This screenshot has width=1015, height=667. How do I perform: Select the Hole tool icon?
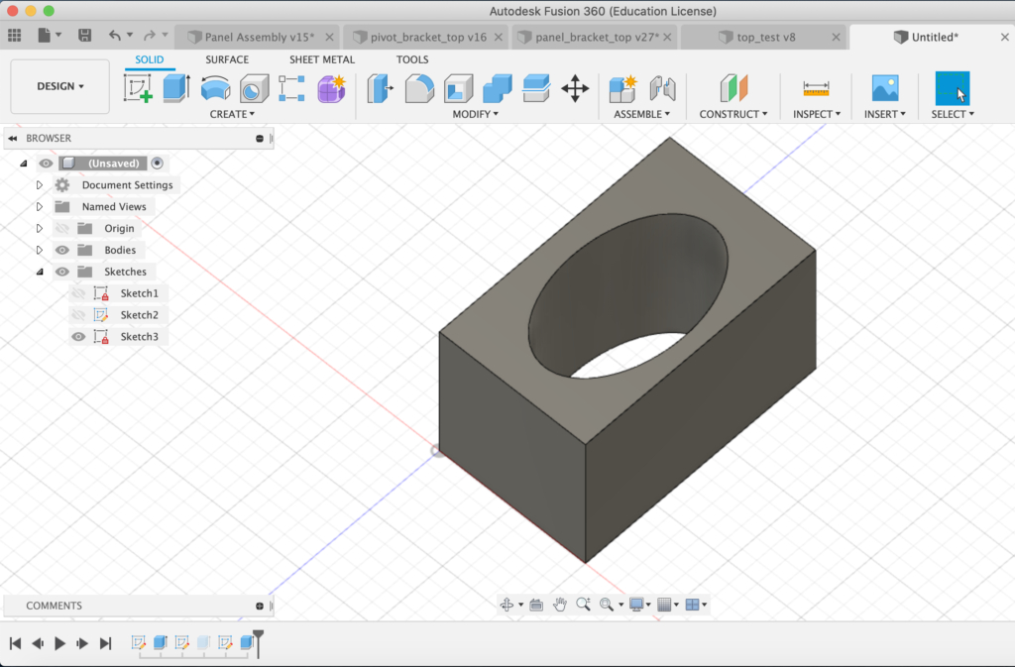[x=253, y=89]
